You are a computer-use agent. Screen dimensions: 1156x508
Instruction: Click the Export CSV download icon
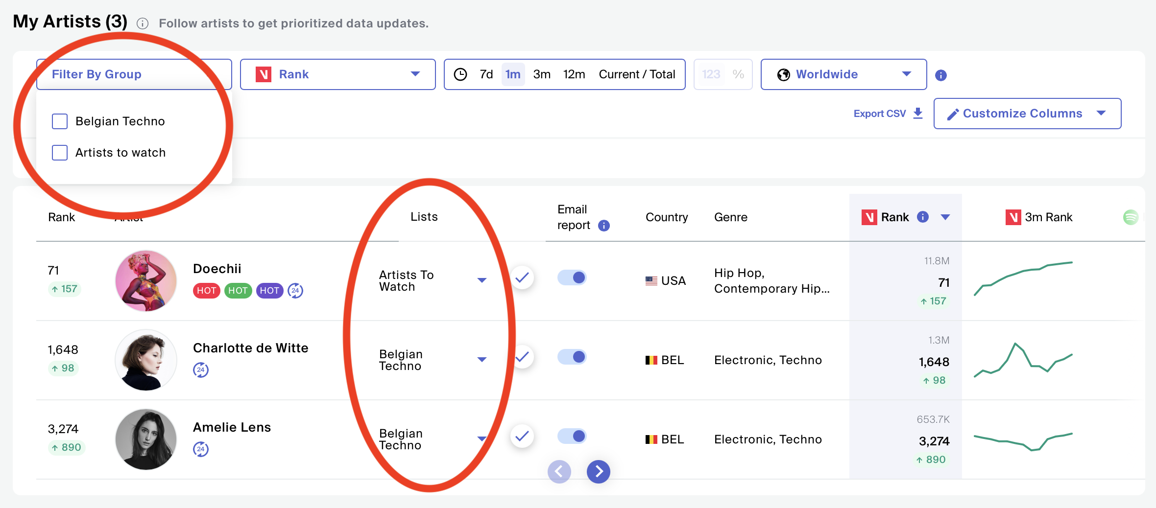point(918,114)
